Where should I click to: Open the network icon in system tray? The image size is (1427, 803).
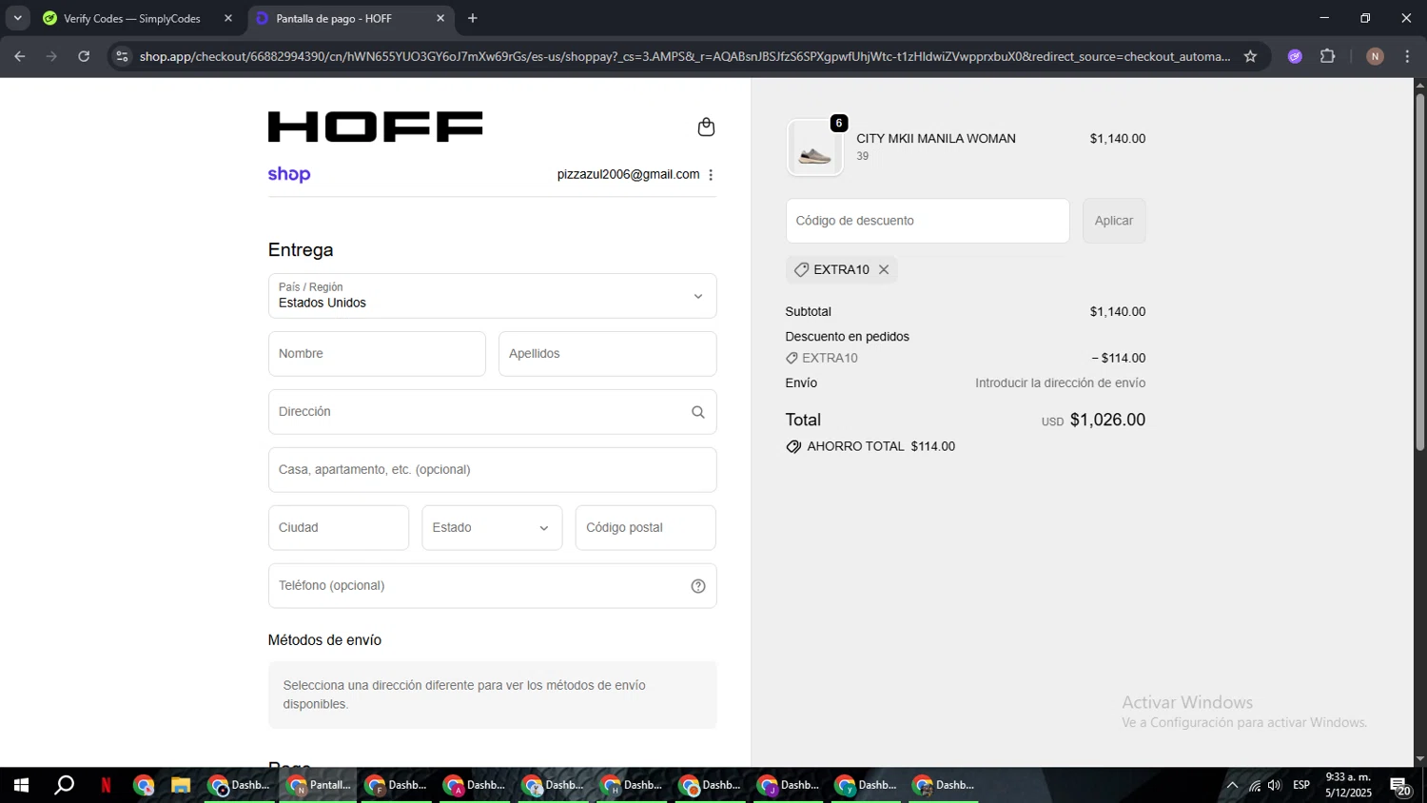[1255, 785]
